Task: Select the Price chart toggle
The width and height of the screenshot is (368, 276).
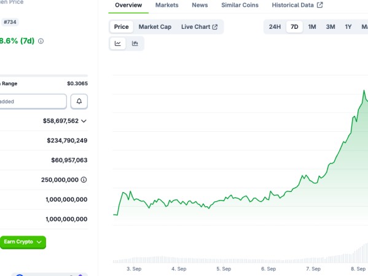Action: point(122,27)
